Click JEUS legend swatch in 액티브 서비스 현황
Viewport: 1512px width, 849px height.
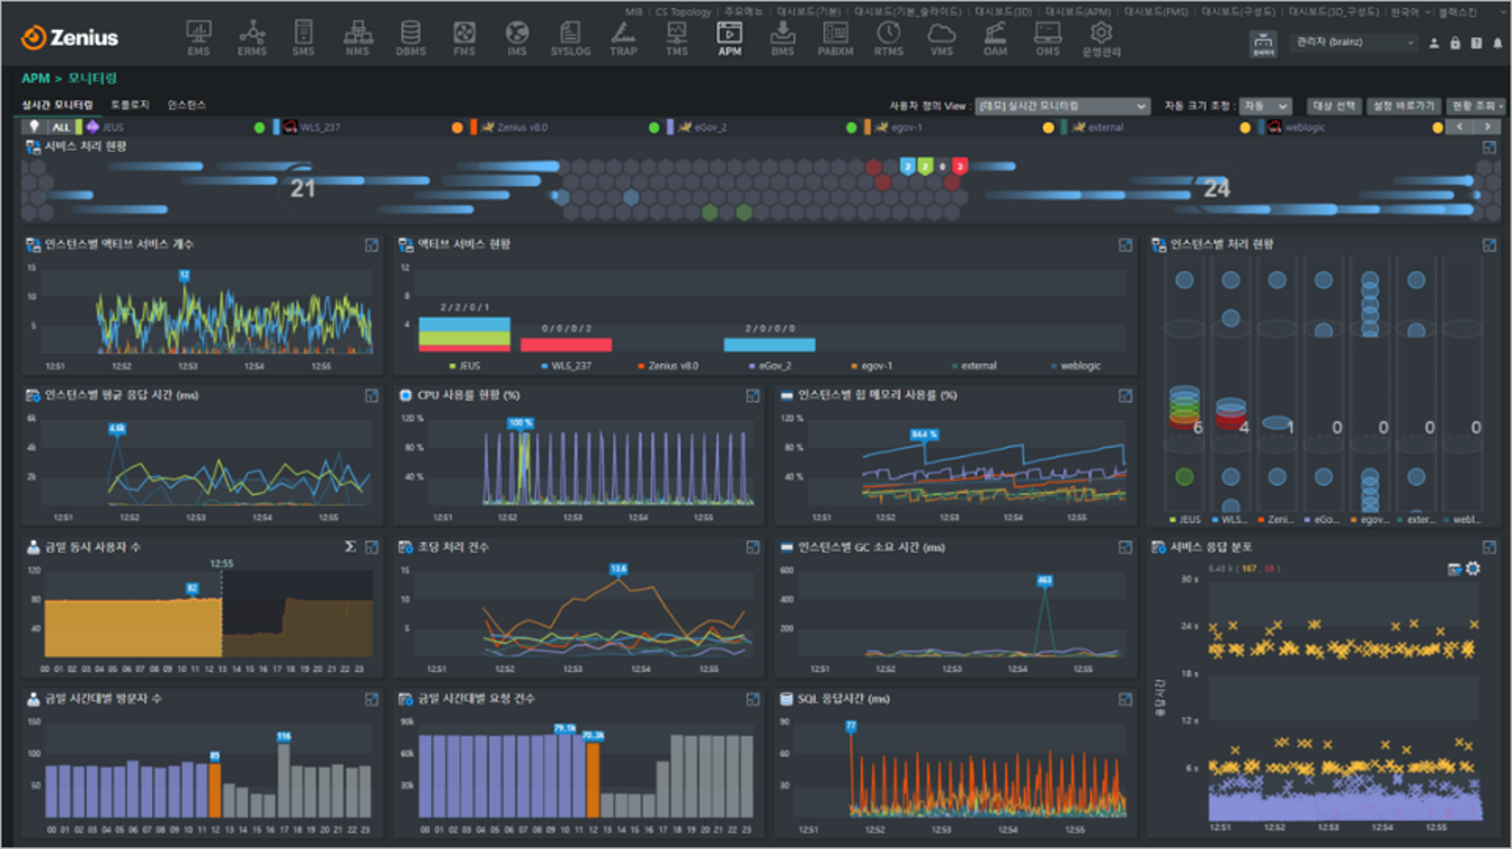tap(453, 366)
